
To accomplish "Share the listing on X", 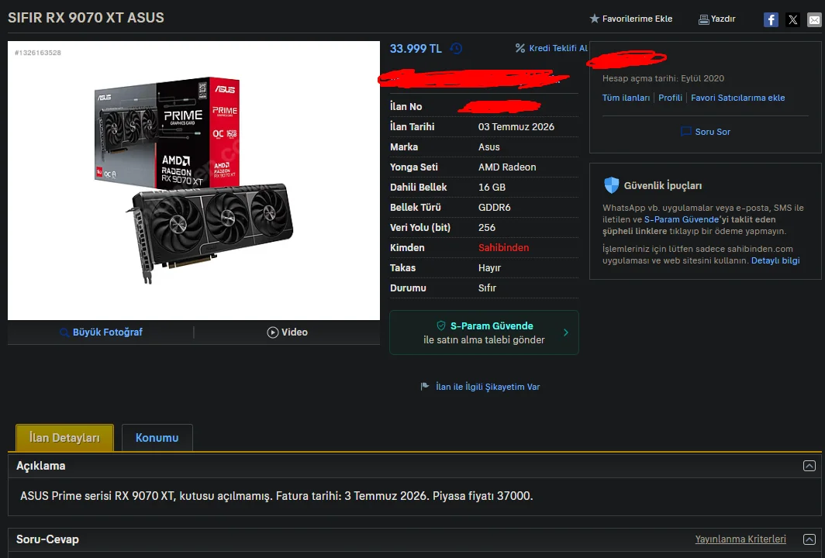I will tap(793, 20).
